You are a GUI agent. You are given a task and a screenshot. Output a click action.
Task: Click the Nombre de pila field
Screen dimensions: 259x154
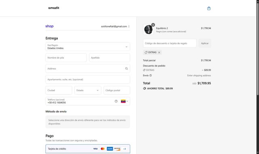66,58
